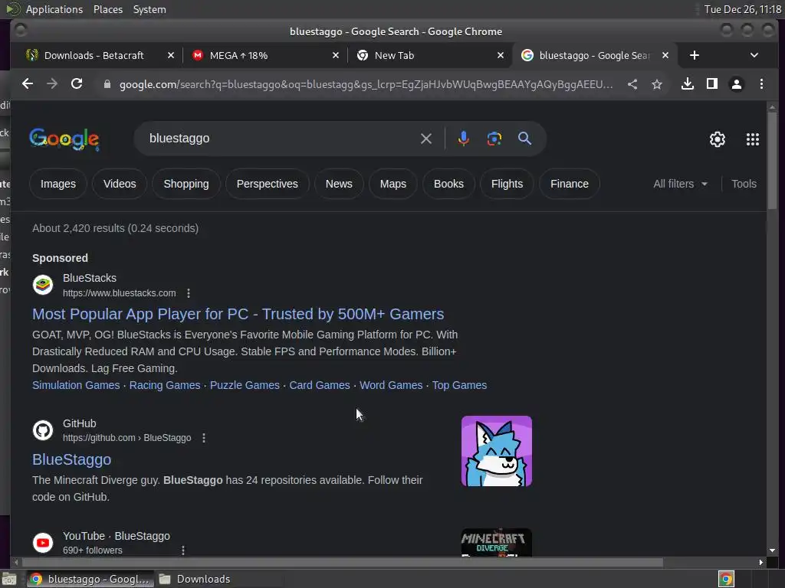
Task: Close the MEGA tab
Action: pyautogui.click(x=336, y=55)
